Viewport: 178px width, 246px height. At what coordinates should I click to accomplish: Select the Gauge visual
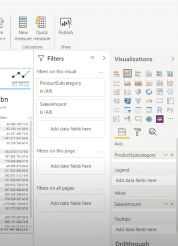tap(149, 101)
